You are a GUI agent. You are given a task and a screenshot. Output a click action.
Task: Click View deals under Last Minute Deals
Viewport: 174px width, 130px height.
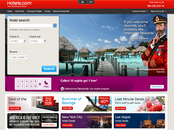121,108
